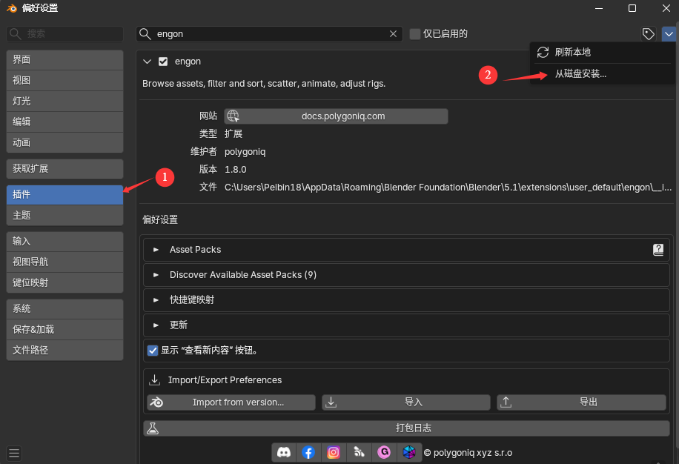Click the tag filter icon

click(x=649, y=34)
